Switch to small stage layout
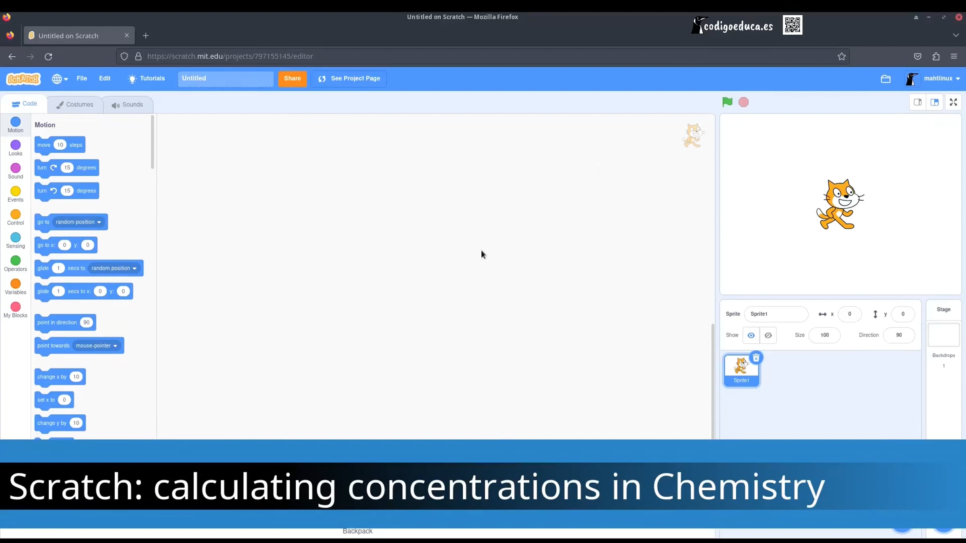The image size is (966, 543). [918, 102]
